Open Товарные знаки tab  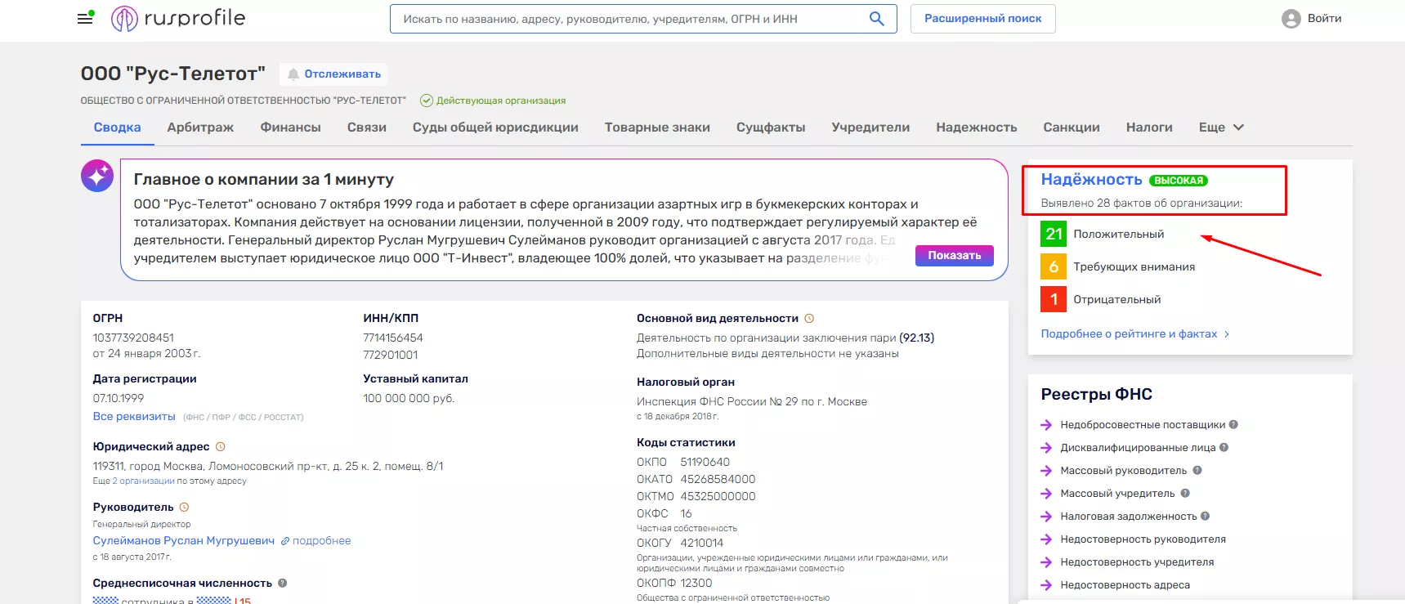click(x=657, y=128)
